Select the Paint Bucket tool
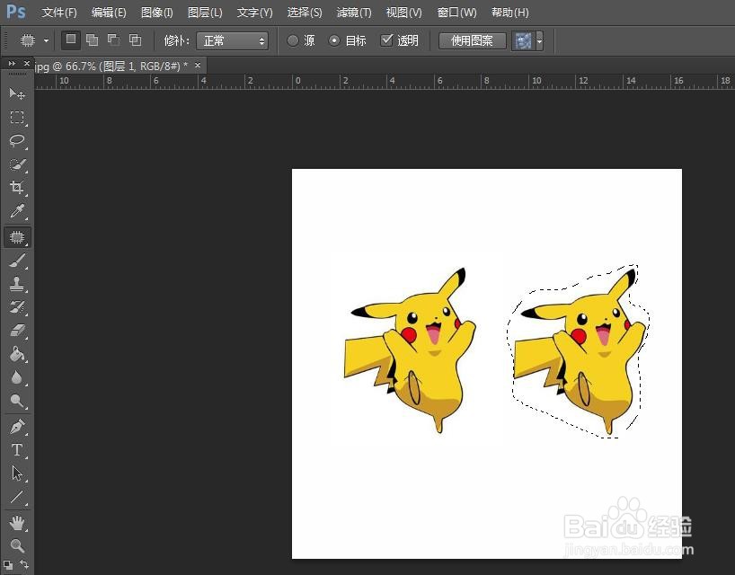 tap(17, 354)
